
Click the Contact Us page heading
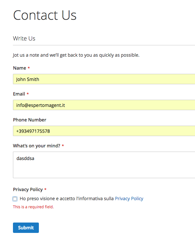45,15
